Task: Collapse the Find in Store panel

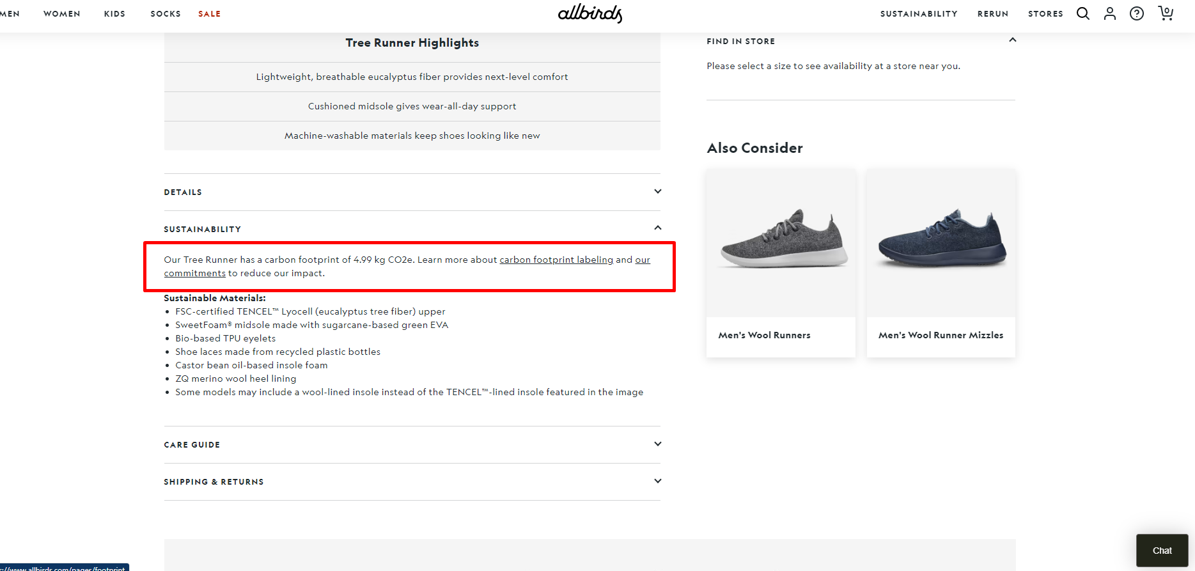Action: tap(1011, 40)
